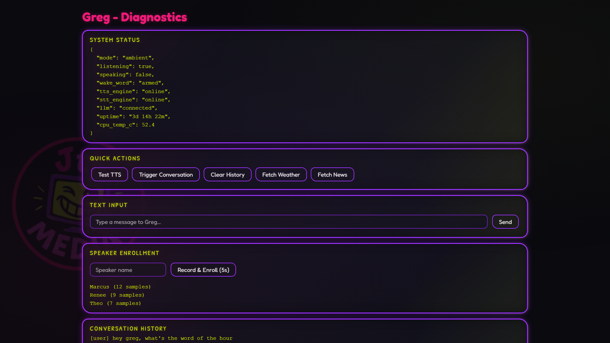610x343 pixels.
Task: Focus the 'Type a message to Greg' field
Action: click(288, 222)
